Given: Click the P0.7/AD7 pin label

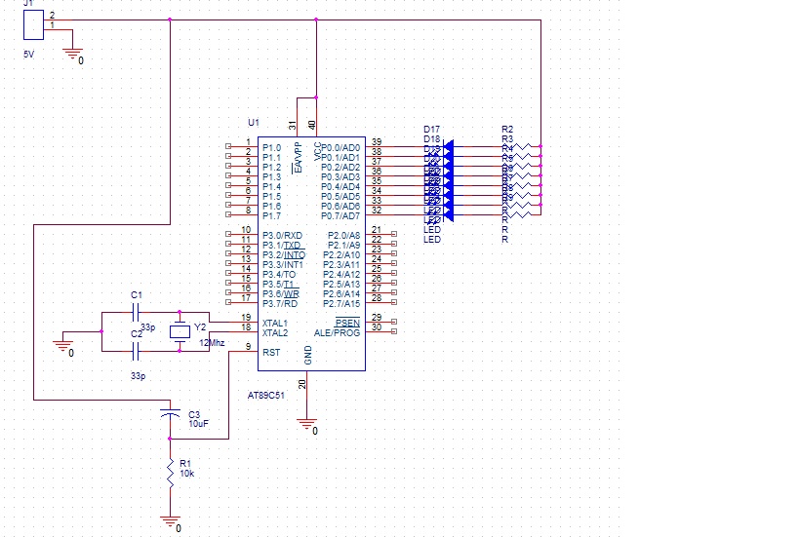Looking at the screenshot, I should tap(340, 215).
